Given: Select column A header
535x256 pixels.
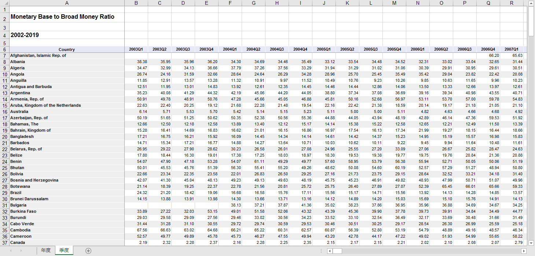Looking at the screenshot, I should pos(67,3).
